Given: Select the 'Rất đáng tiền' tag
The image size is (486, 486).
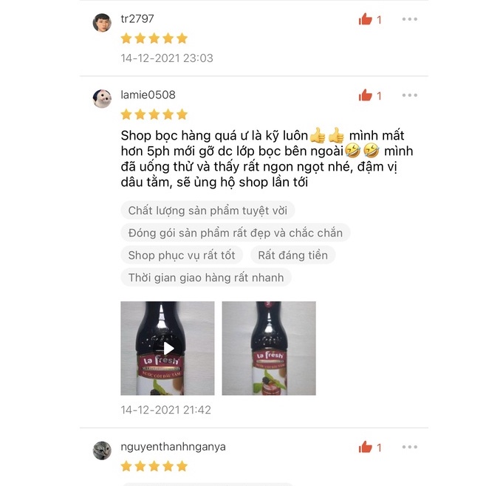Looking at the screenshot, I should [x=292, y=255].
